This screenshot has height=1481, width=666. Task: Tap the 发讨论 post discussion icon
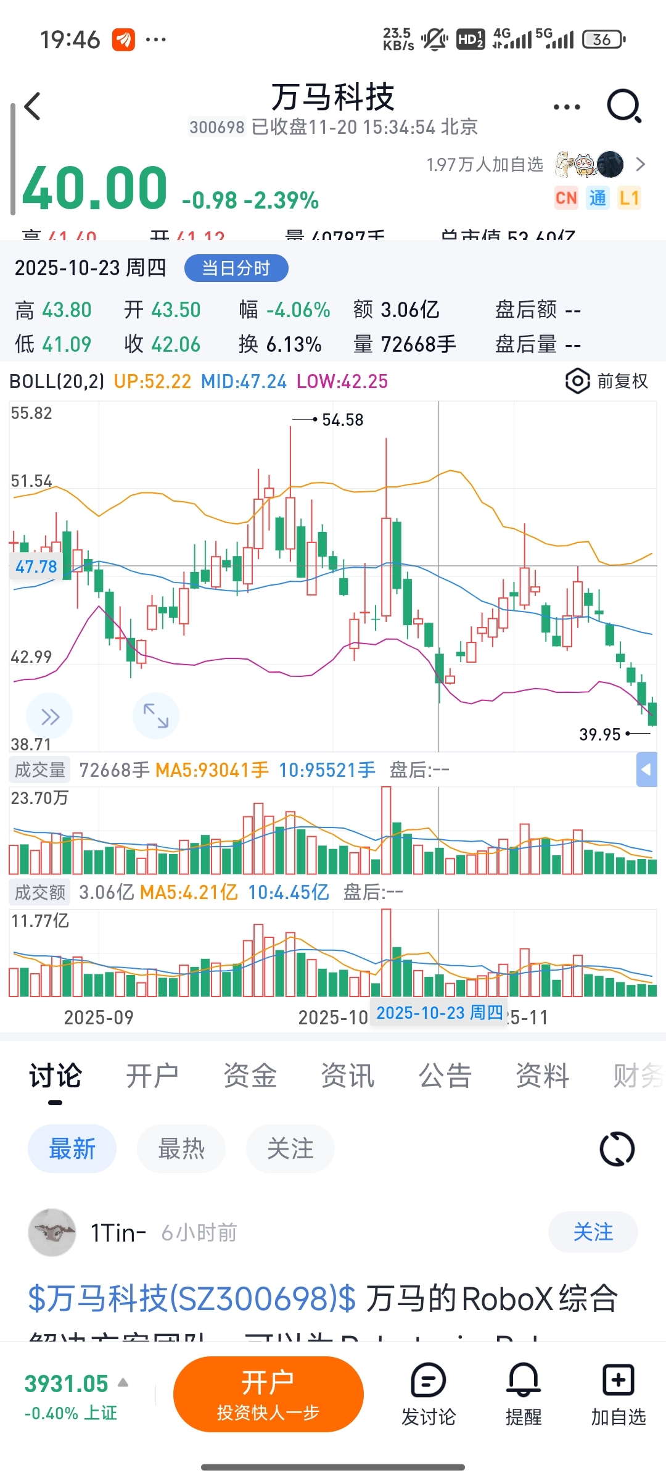pyautogui.click(x=428, y=1395)
